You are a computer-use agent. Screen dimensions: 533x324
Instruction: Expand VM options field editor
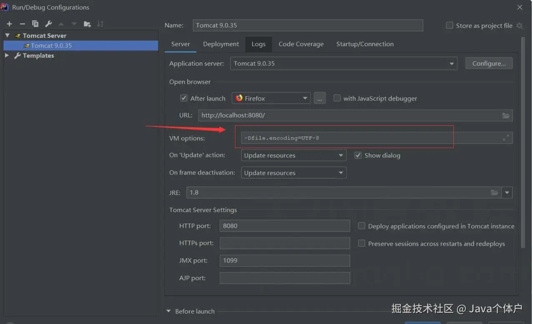506,138
